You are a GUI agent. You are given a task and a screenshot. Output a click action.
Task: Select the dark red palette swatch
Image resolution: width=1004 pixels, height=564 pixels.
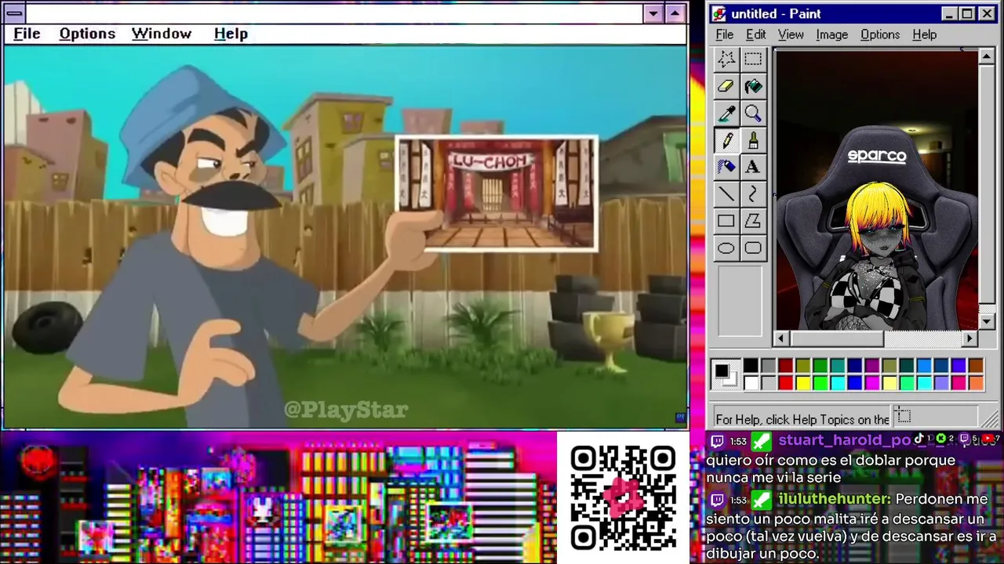(786, 365)
